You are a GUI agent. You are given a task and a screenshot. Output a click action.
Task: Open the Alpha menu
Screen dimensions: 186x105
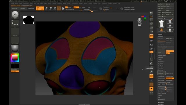click(12, 3)
